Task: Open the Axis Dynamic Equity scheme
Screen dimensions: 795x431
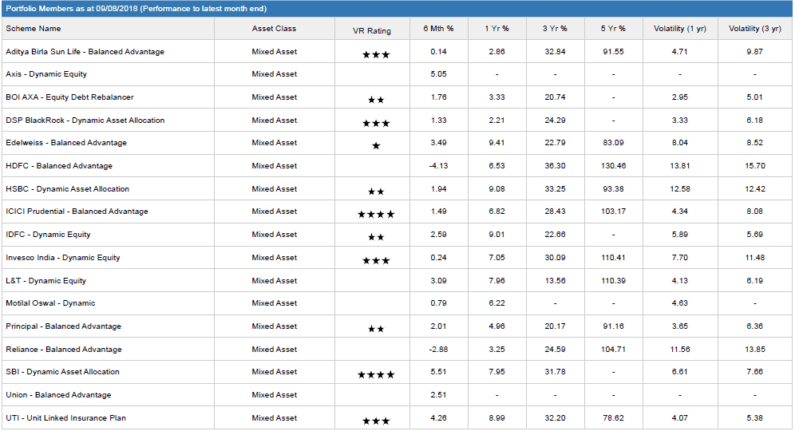Action: point(46,74)
